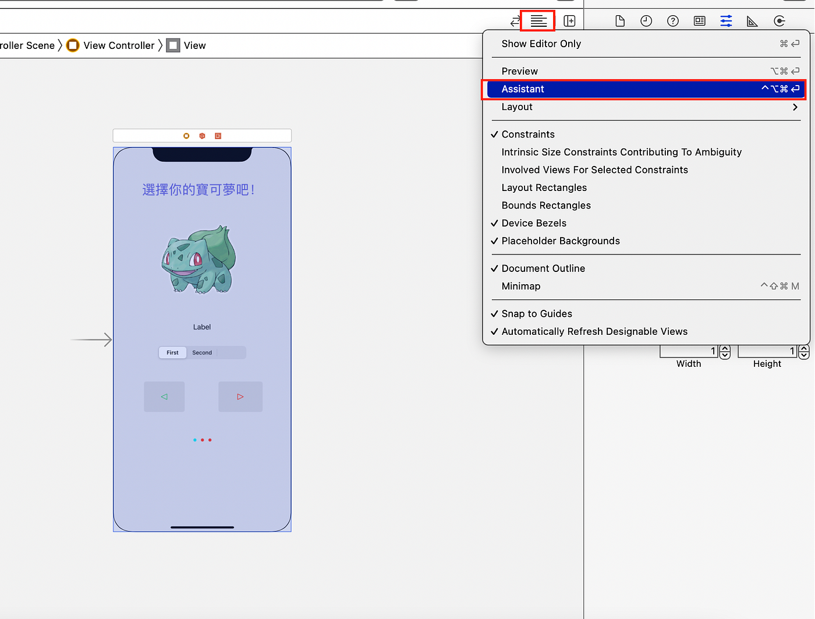Viewport: 815px width, 619px height.
Task: Click the Height stepper up arrow
Action: pyautogui.click(x=804, y=348)
